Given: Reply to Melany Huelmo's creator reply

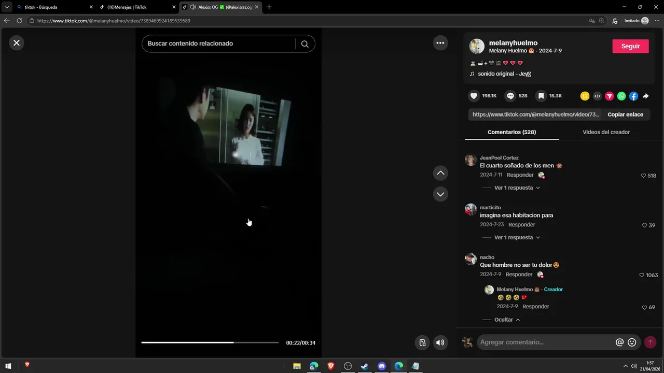Looking at the screenshot, I should point(535,307).
